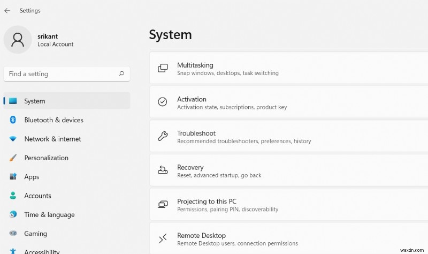Click the search magnifier icon
428x254 pixels.
click(121, 74)
